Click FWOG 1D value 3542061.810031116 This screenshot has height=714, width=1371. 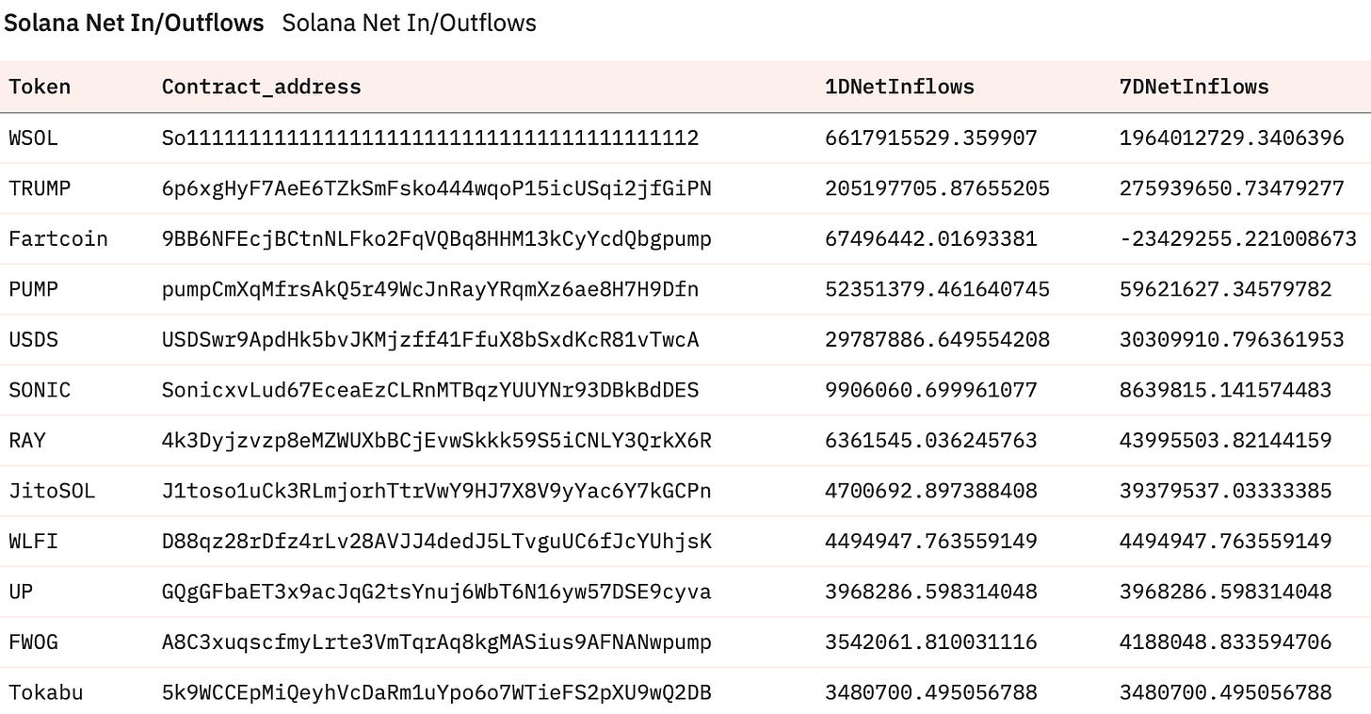[931, 642]
